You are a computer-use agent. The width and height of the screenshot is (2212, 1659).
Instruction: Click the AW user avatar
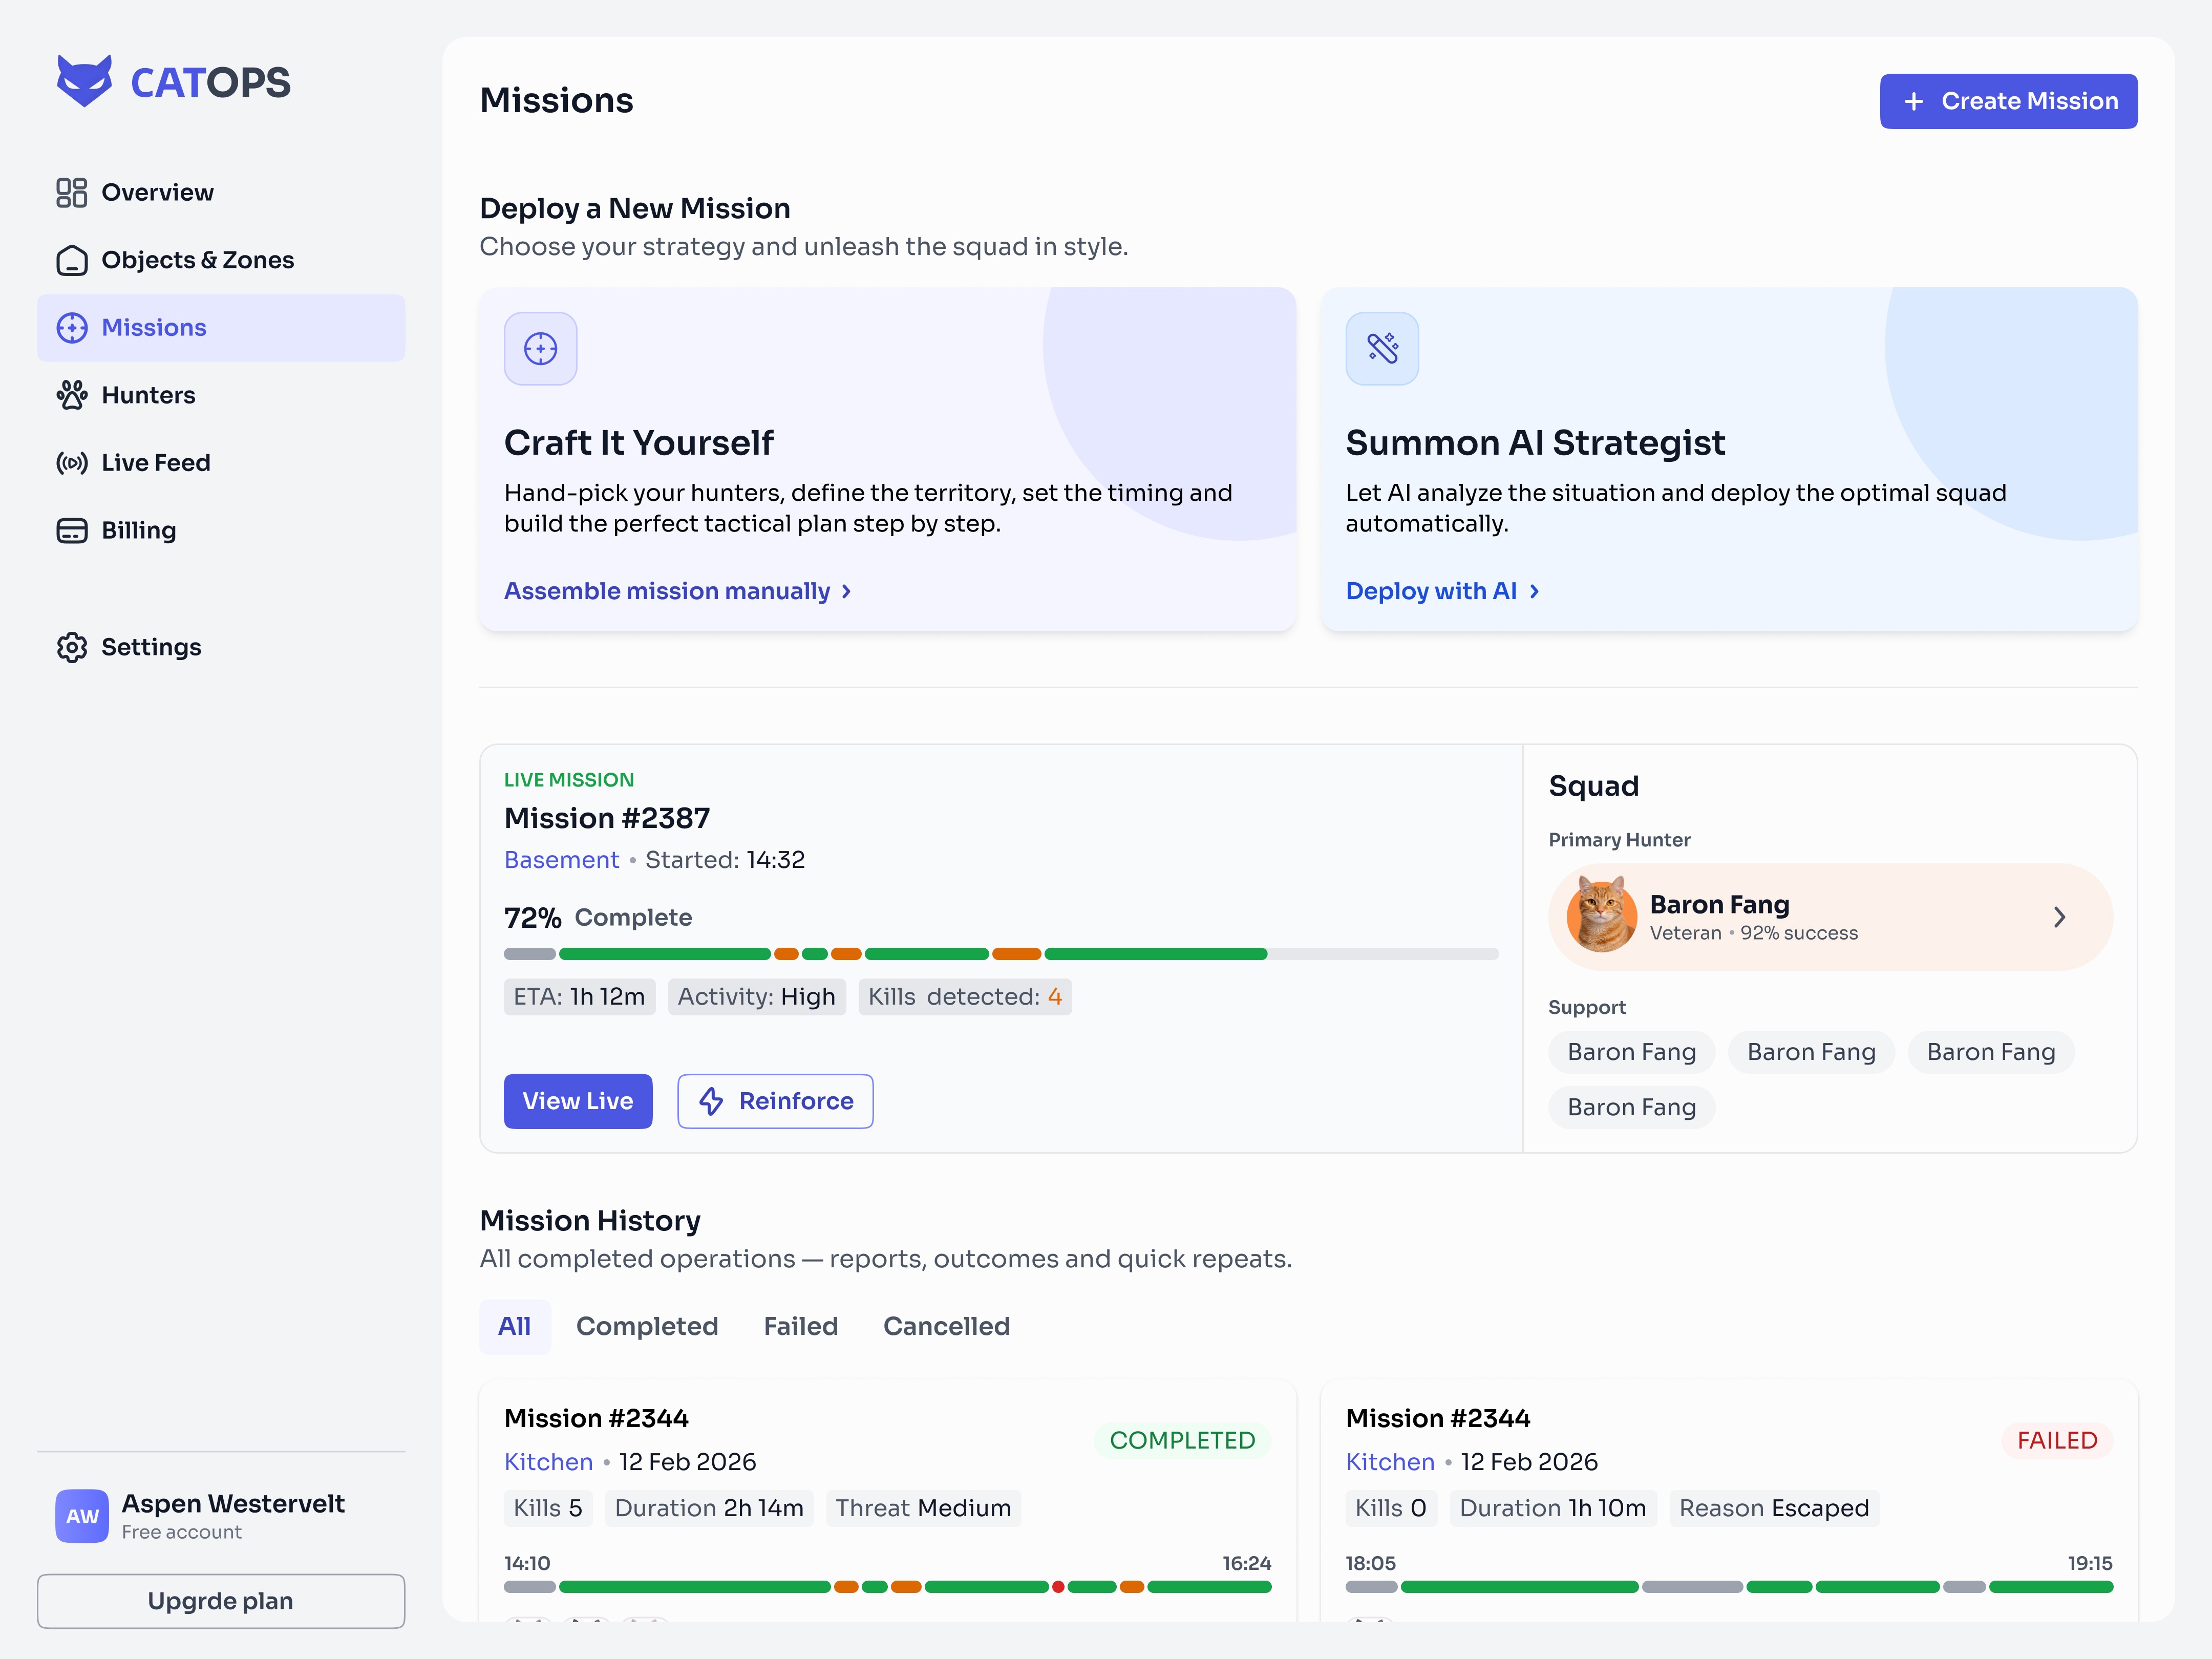[82, 1516]
